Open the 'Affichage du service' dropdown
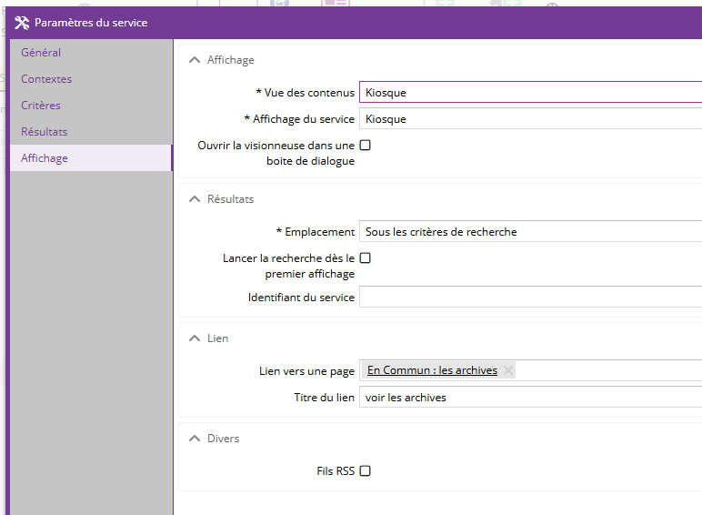702x515 pixels. tap(530, 118)
